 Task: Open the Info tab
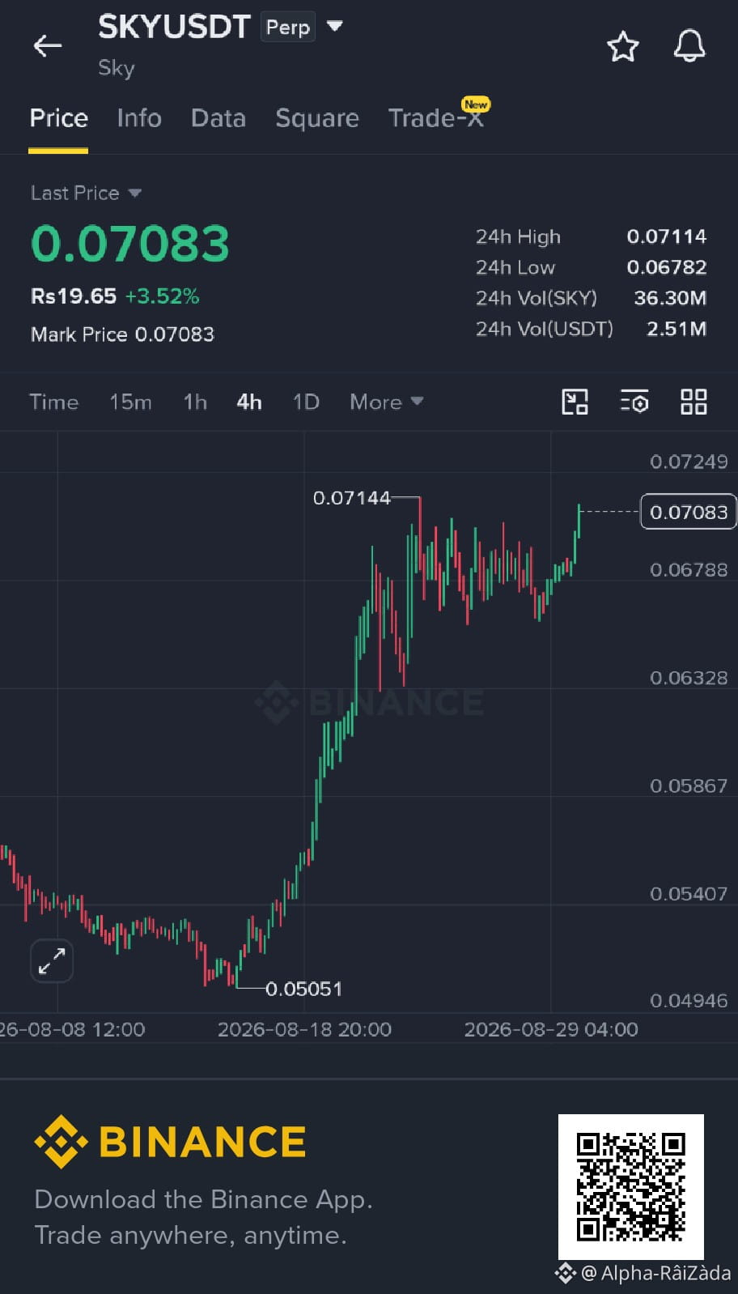pyautogui.click(x=139, y=118)
